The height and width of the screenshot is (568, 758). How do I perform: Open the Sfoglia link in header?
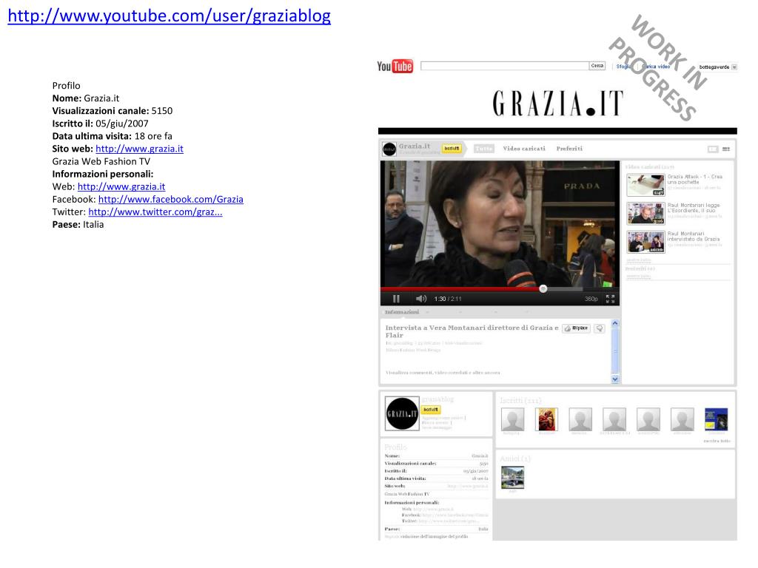[623, 67]
